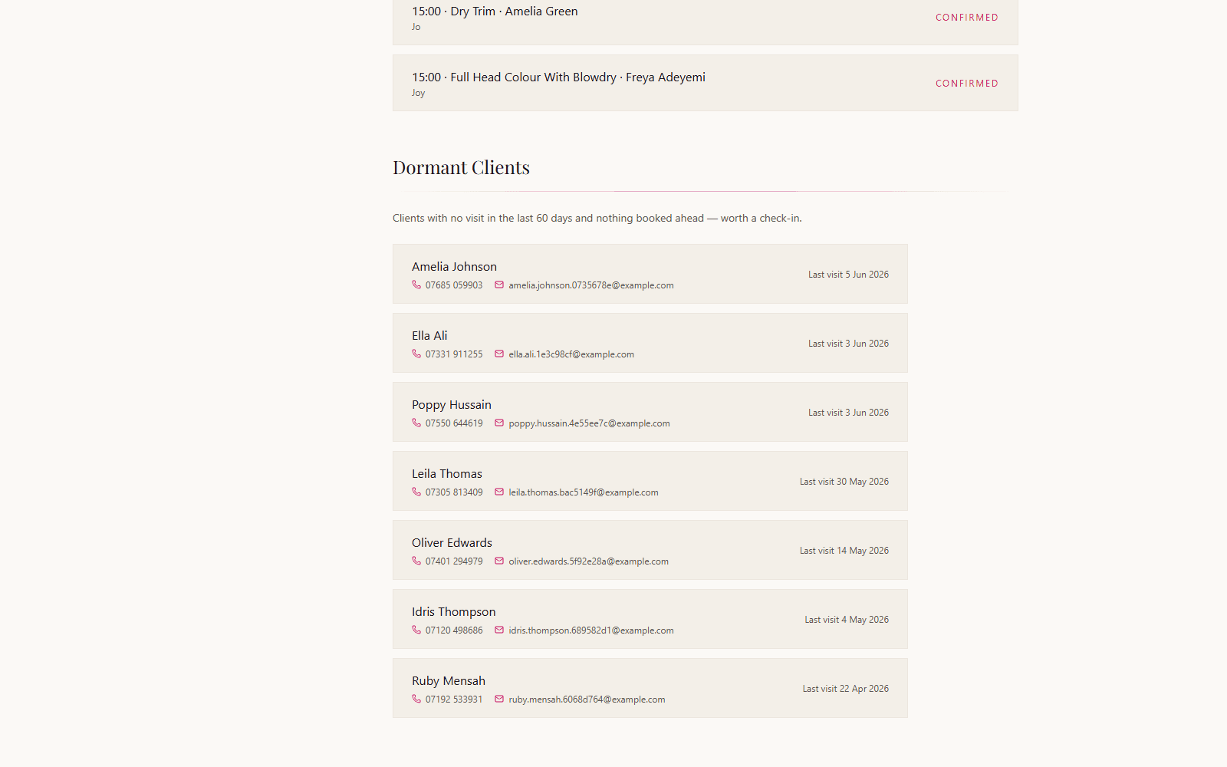Screen dimensions: 1227x767
Task: Select the Leila Thomas client name
Action: pos(447,474)
